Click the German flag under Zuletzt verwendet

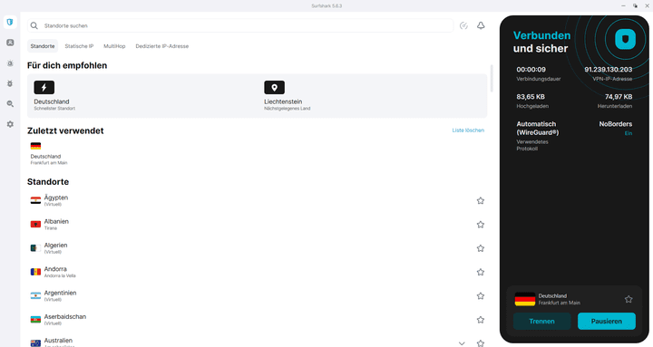point(35,146)
